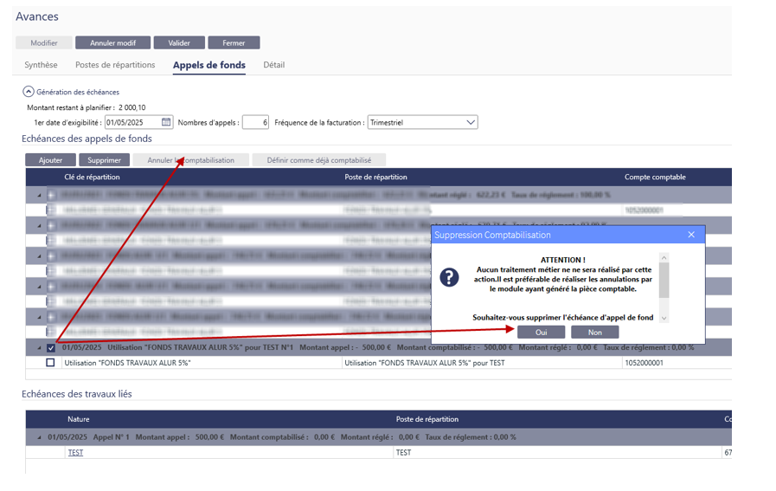The image size is (776, 491).
Task: Tick the Utilisation "FONDS TRAVAUX ALUR 5%" row checkbox
Action: pyautogui.click(x=50, y=363)
